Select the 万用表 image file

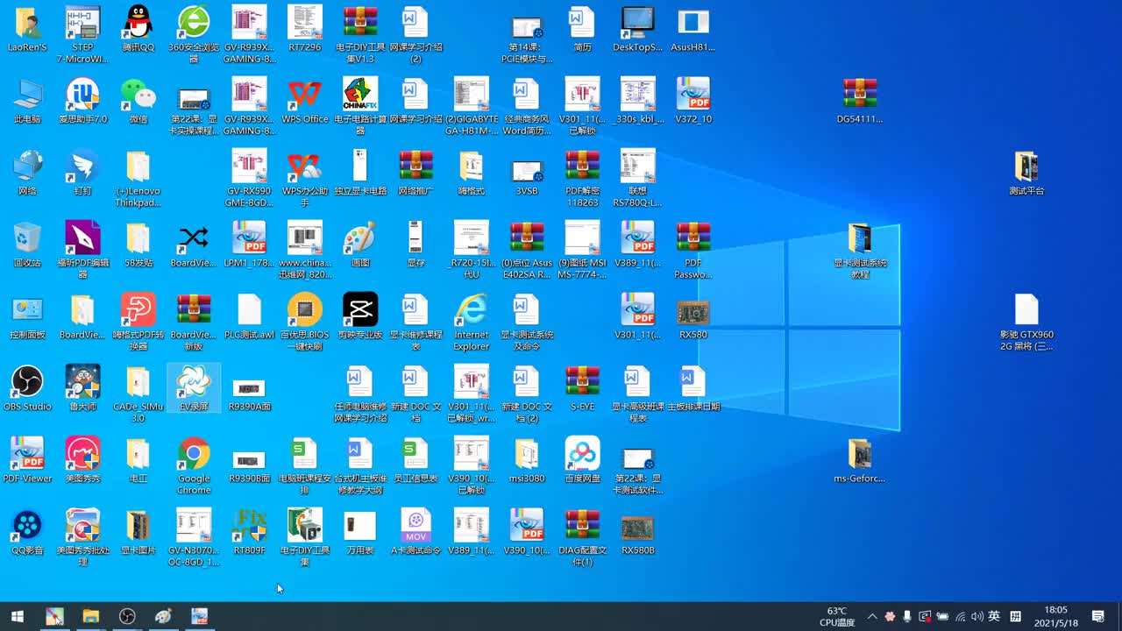pos(360,532)
